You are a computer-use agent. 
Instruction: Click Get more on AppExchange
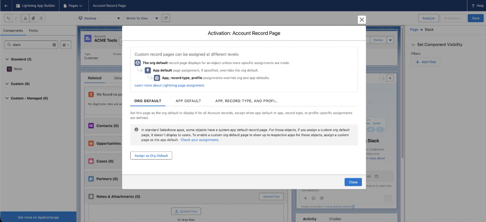click(38, 217)
